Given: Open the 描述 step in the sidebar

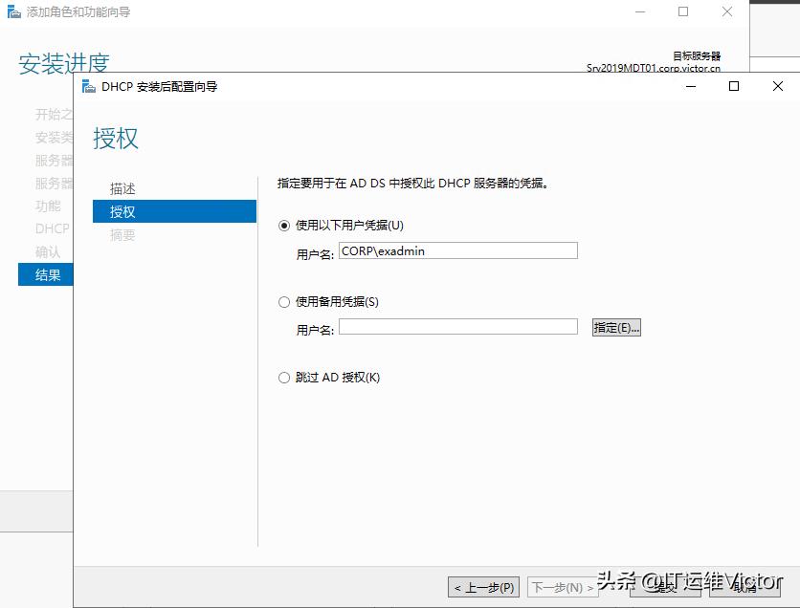Looking at the screenshot, I should click(x=122, y=188).
